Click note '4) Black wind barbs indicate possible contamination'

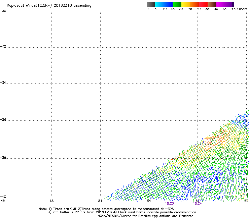click(x=155, y=212)
